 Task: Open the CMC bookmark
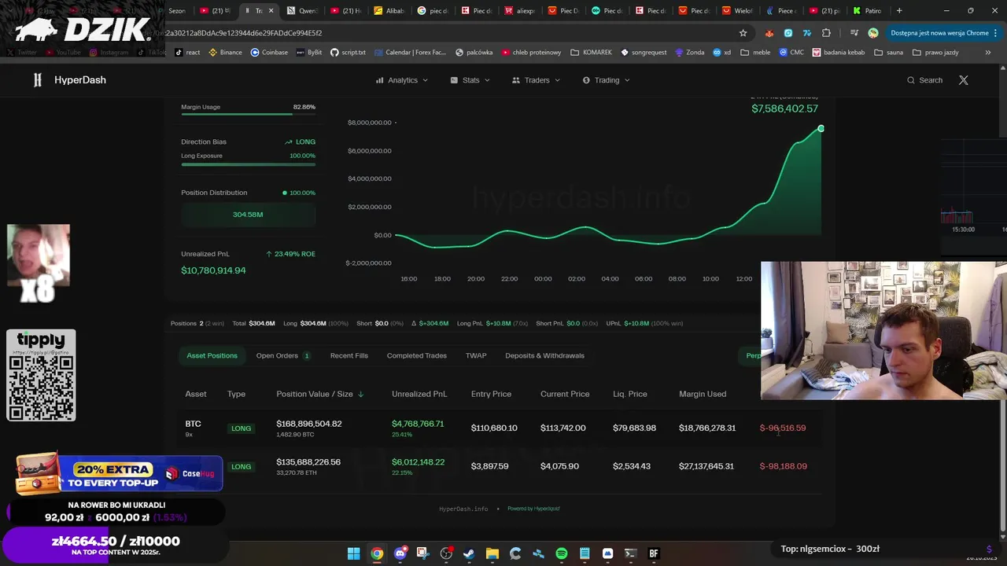[x=791, y=53]
